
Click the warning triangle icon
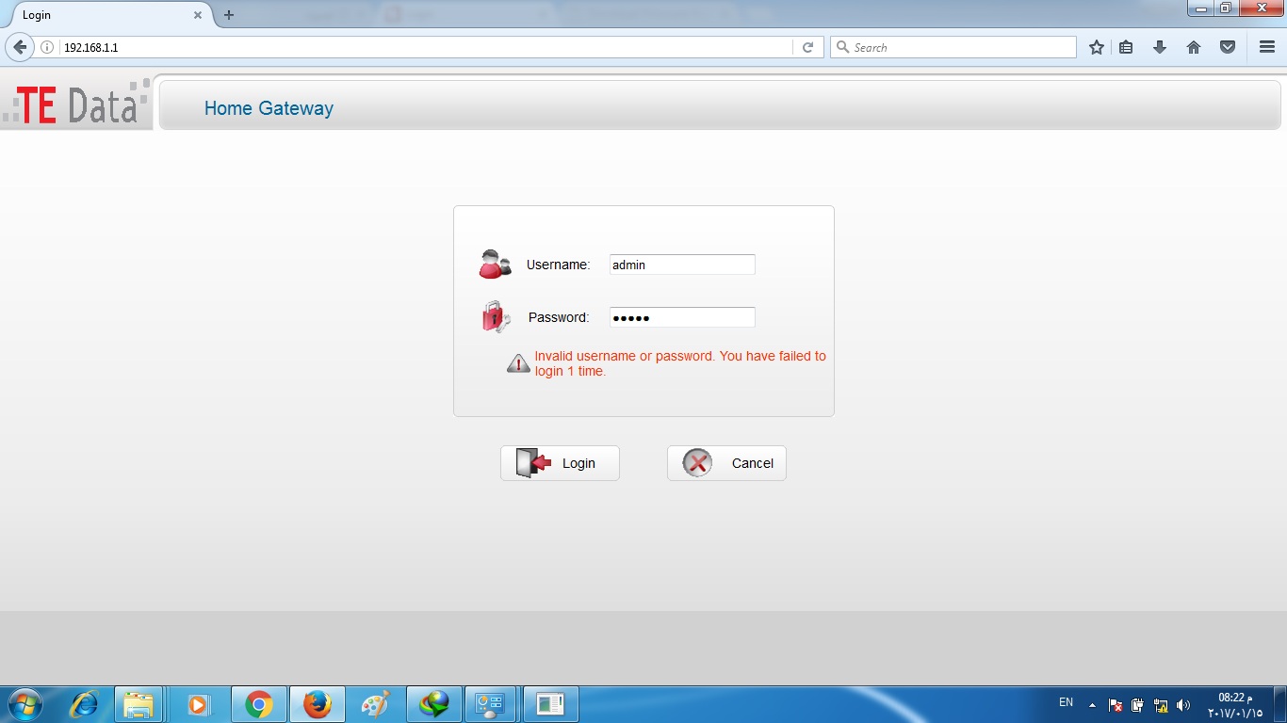[518, 363]
